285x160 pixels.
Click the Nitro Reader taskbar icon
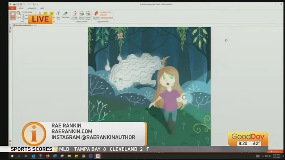tap(98, 156)
